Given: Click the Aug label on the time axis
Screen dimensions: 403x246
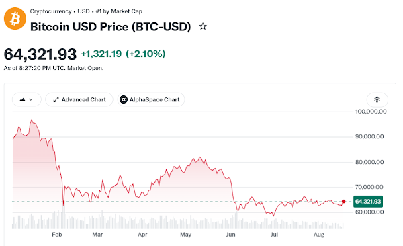Looking at the screenshot, I should 319,235.
